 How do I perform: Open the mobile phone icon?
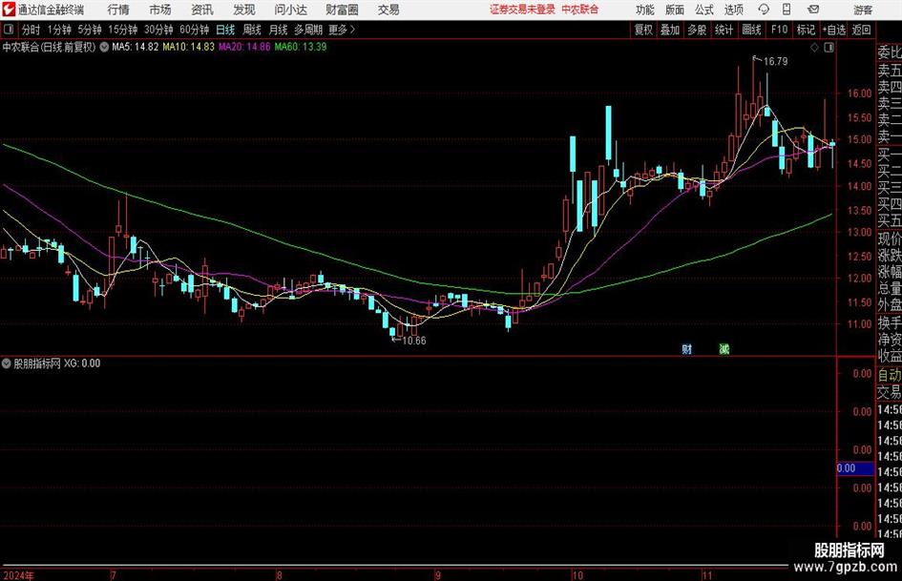click(787, 10)
